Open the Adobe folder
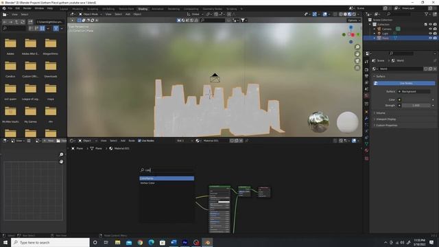This screenshot has width=439, height=247. pos(10,46)
